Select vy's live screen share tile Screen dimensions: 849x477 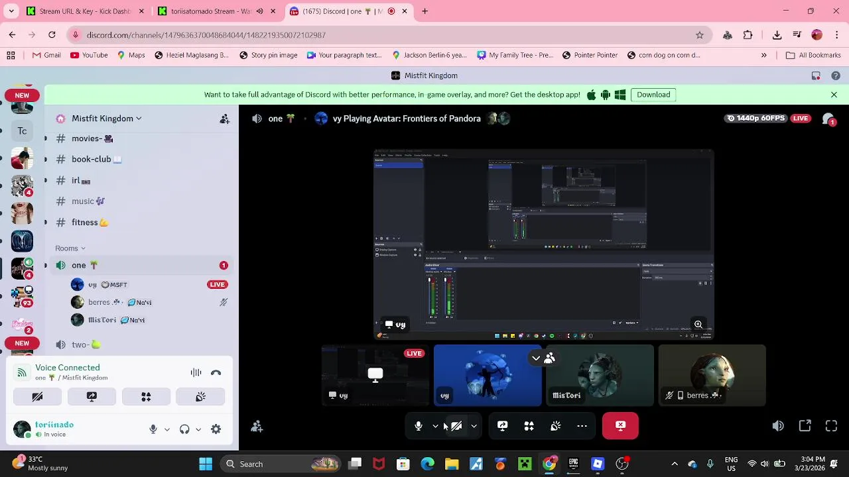[x=375, y=375]
